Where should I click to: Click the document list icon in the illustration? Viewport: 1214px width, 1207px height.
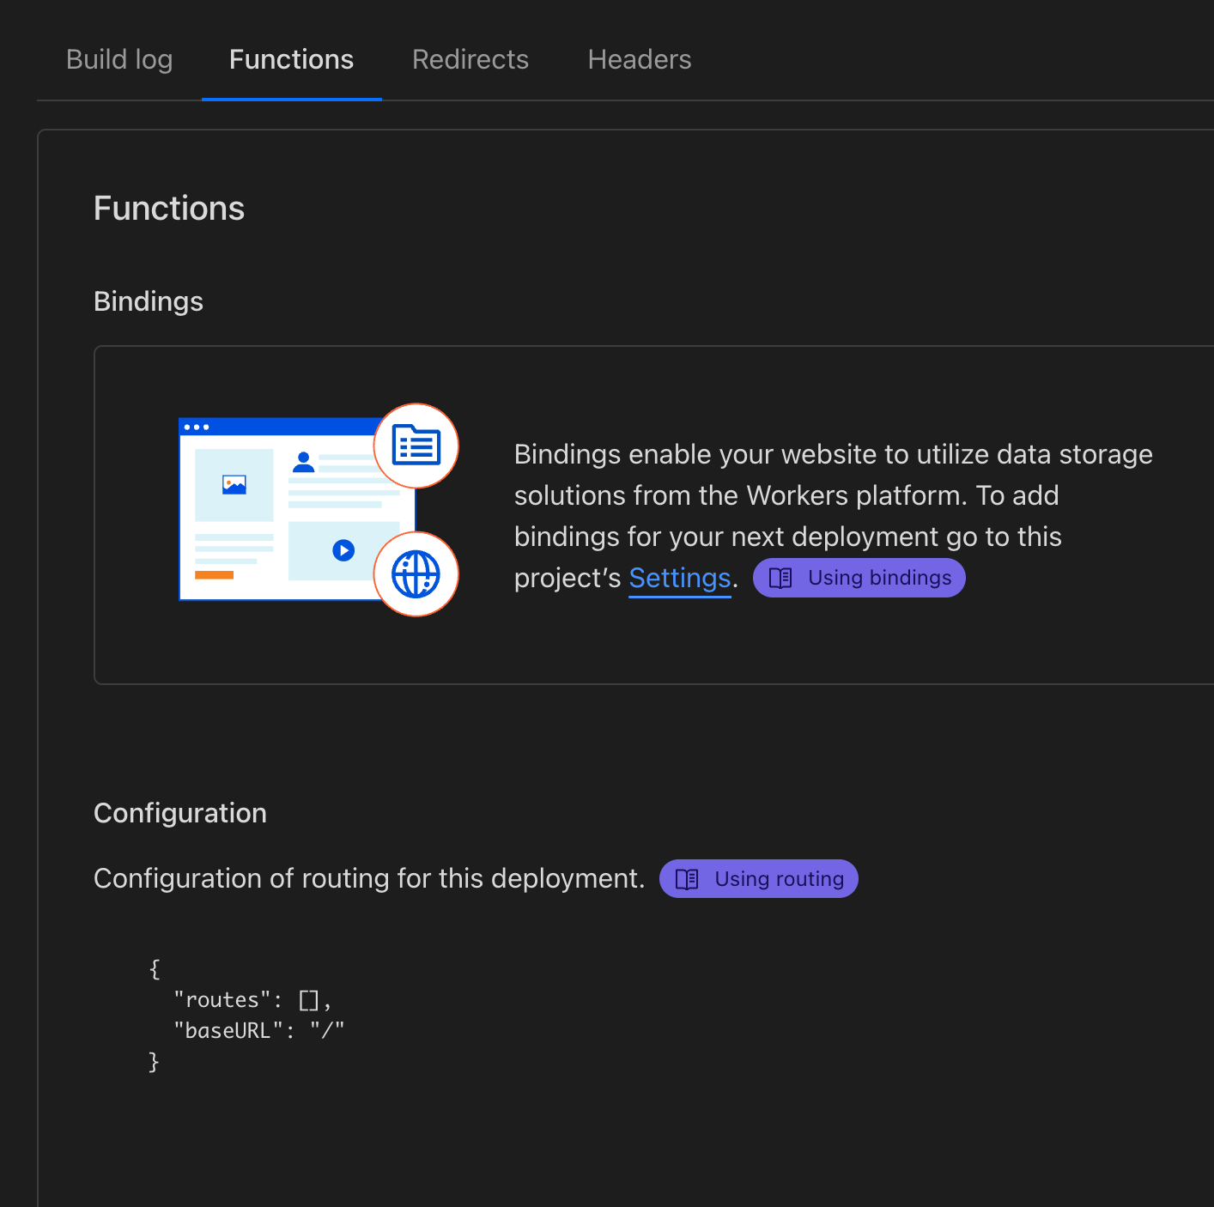tap(416, 446)
